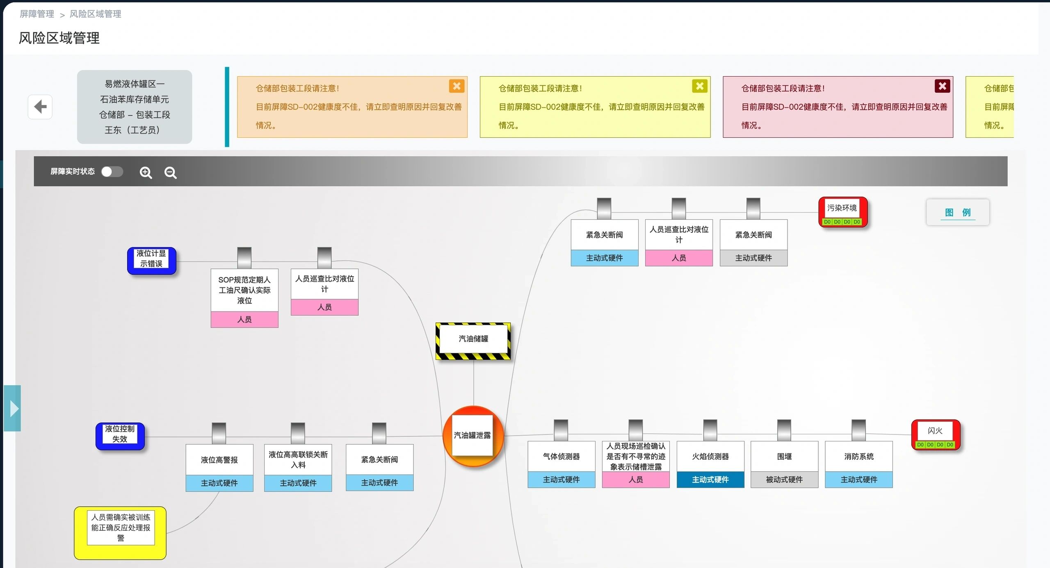Select the 汽油储罐 hazard node

pyautogui.click(x=473, y=341)
